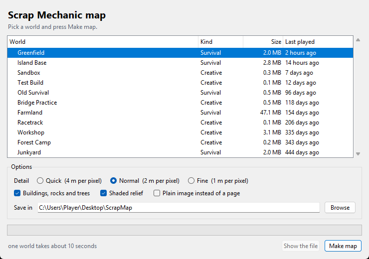Image resolution: width=369 pixels, height=259 pixels.
Task: Sort by the Last played column header
Action: pyautogui.click(x=318, y=42)
